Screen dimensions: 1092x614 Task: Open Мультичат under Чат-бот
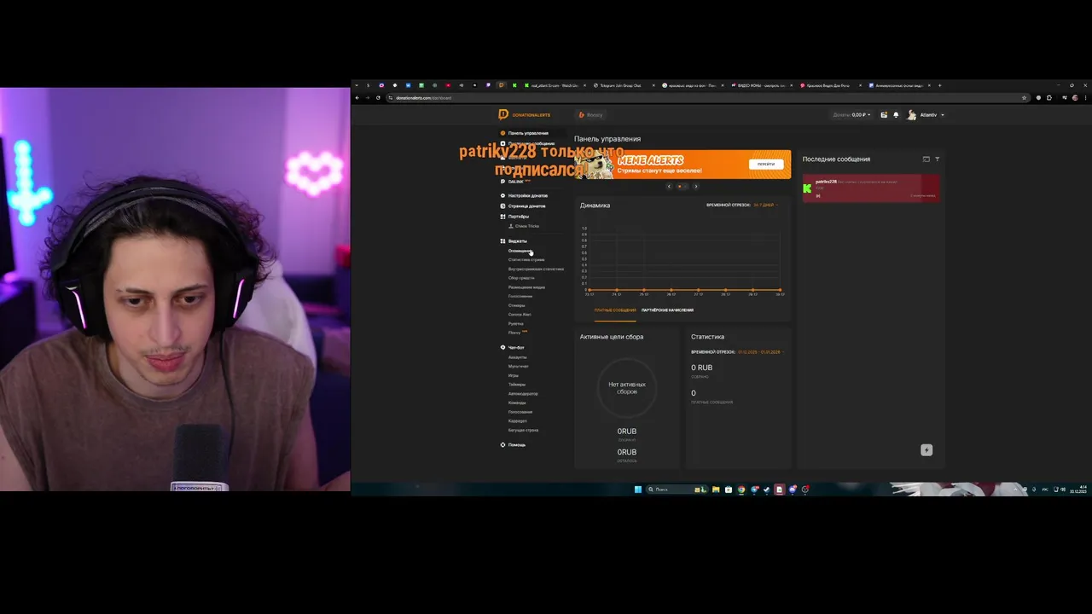click(519, 367)
